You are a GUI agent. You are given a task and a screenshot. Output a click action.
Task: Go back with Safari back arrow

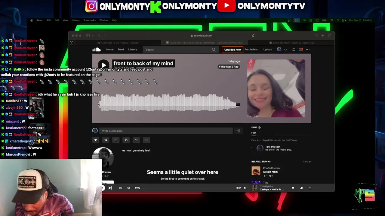[x=99, y=35]
